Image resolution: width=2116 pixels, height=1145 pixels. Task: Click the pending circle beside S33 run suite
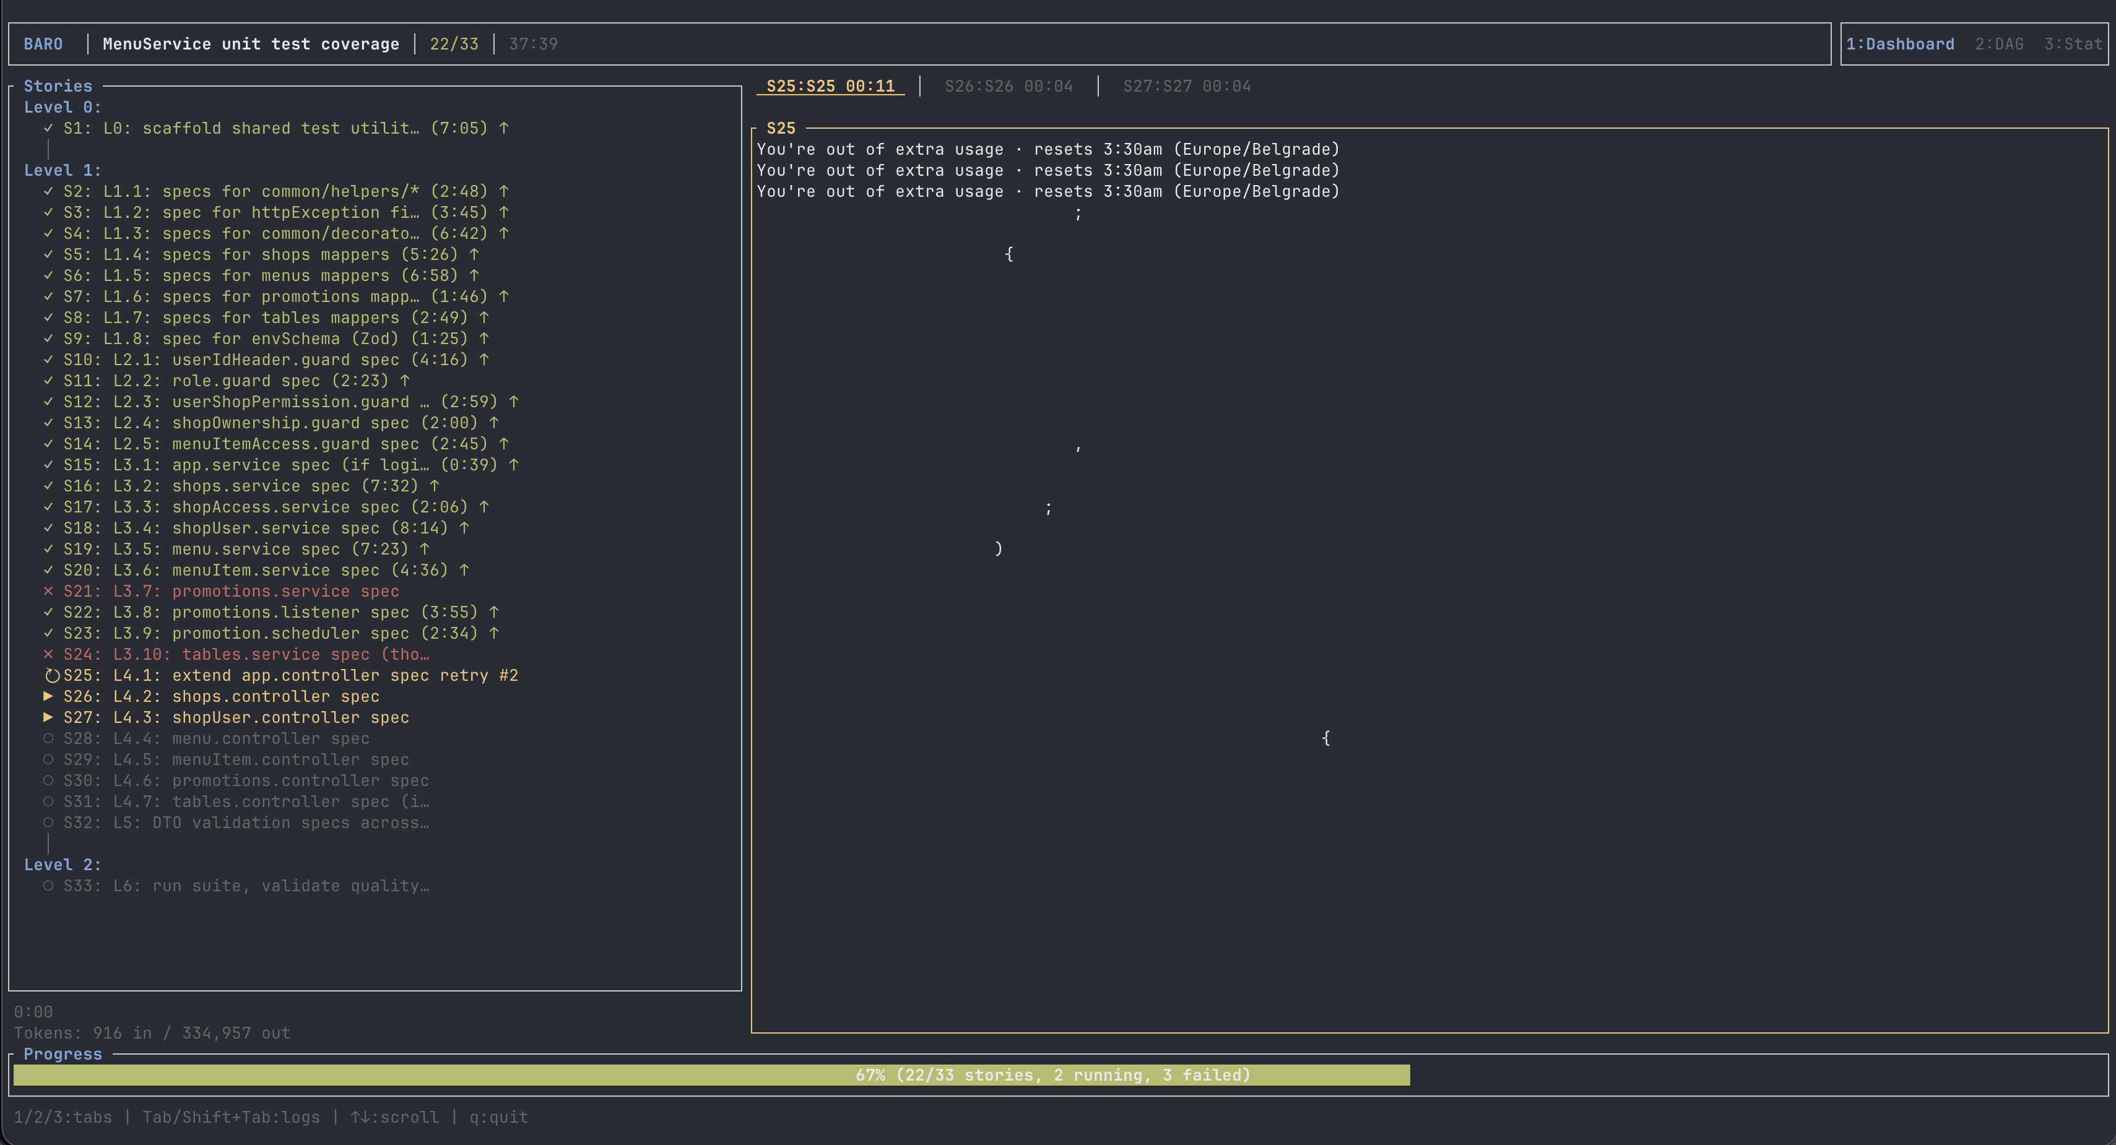(x=48, y=886)
